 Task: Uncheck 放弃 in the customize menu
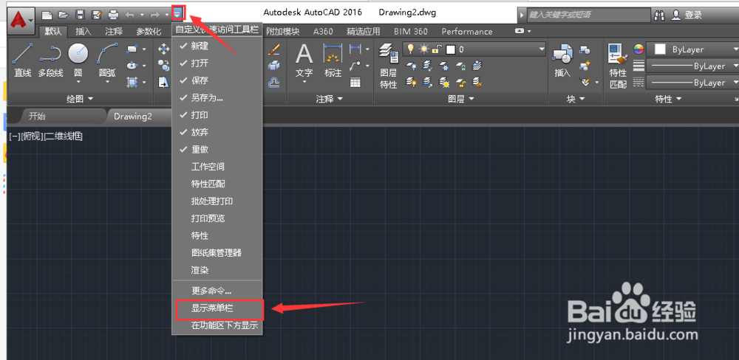217,132
